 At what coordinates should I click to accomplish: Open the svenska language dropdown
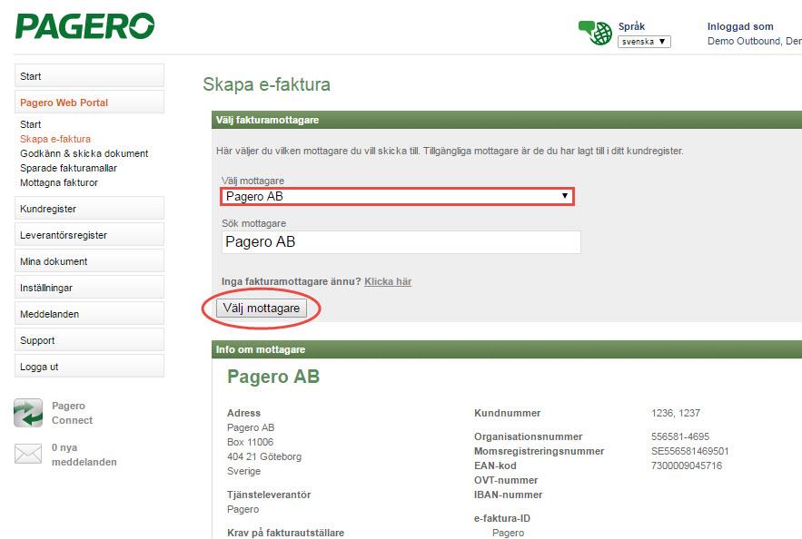(x=644, y=42)
